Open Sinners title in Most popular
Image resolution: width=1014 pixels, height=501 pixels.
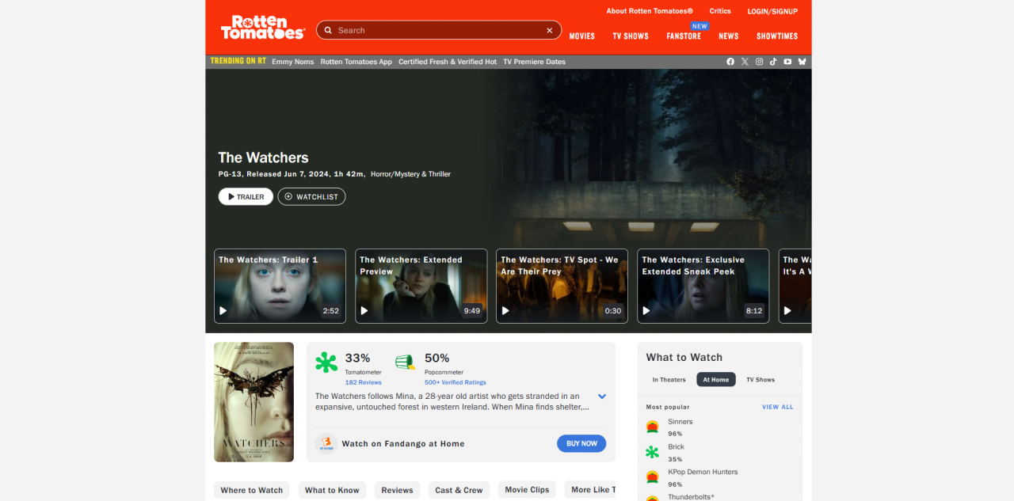pos(680,422)
